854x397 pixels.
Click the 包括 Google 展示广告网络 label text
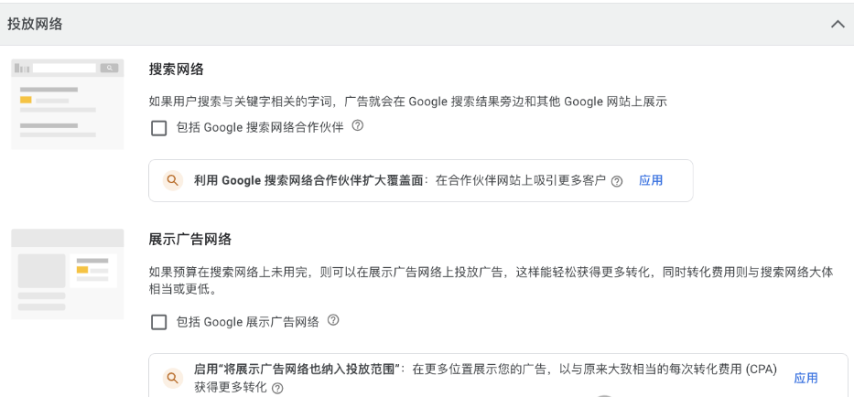click(x=247, y=322)
